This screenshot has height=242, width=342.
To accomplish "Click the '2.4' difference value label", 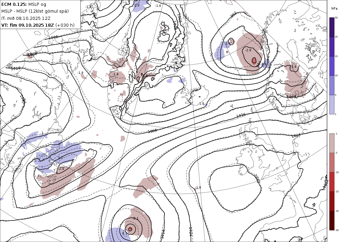I will pyautogui.click(x=228, y=43).
